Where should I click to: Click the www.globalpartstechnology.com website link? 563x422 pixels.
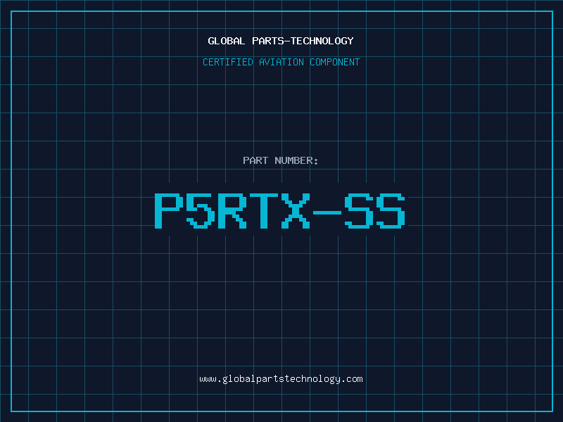tap(281, 379)
